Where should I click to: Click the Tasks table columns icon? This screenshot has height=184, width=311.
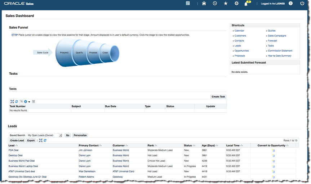click(x=34, y=101)
